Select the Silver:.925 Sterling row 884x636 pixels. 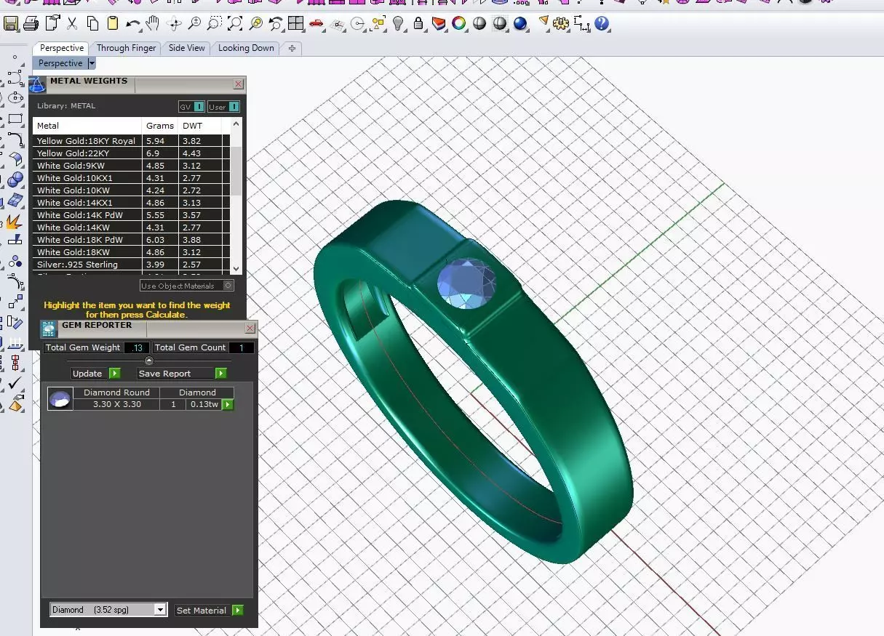tap(130, 265)
